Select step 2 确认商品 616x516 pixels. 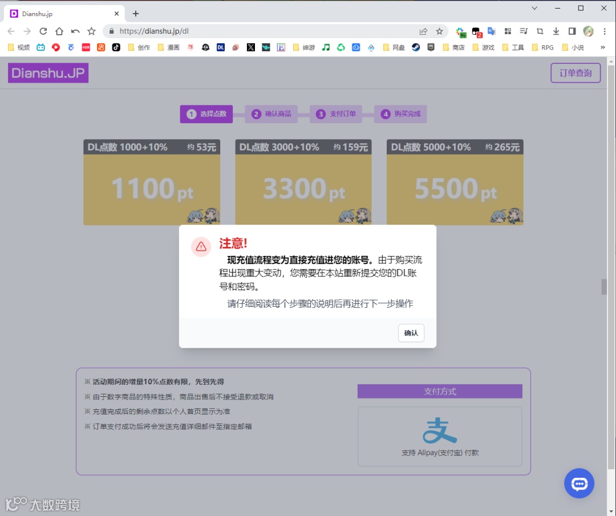(x=271, y=114)
